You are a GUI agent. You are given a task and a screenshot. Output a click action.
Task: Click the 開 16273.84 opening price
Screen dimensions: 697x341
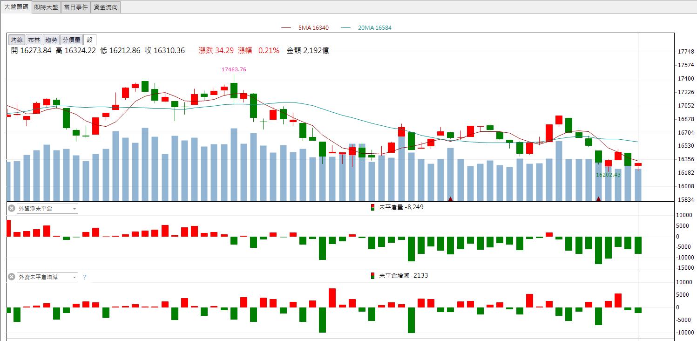(x=31, y=50)
